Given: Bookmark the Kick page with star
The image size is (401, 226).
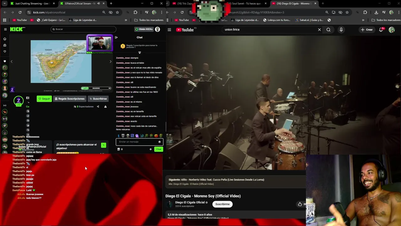Looking at the screenshot, I should click(x=117, y=12).
